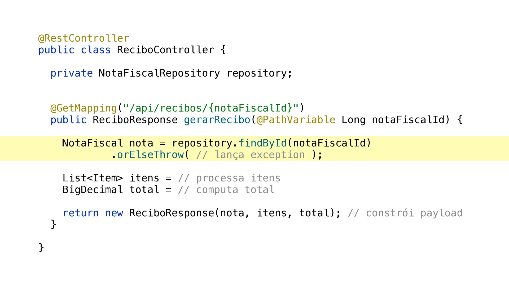Image resolution: width=509 pixels, height=286 pixels.
Task: Select the ReciboController class name
Action: tap(165, 50)
